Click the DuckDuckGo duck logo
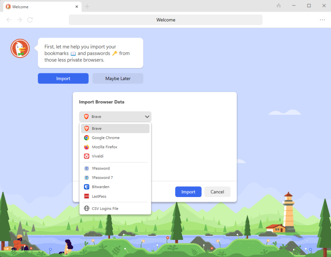Viewport: 331px width, 257px height. point(20,48)
